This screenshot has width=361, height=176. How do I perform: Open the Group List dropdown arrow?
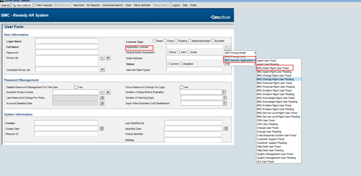point(102,58)
